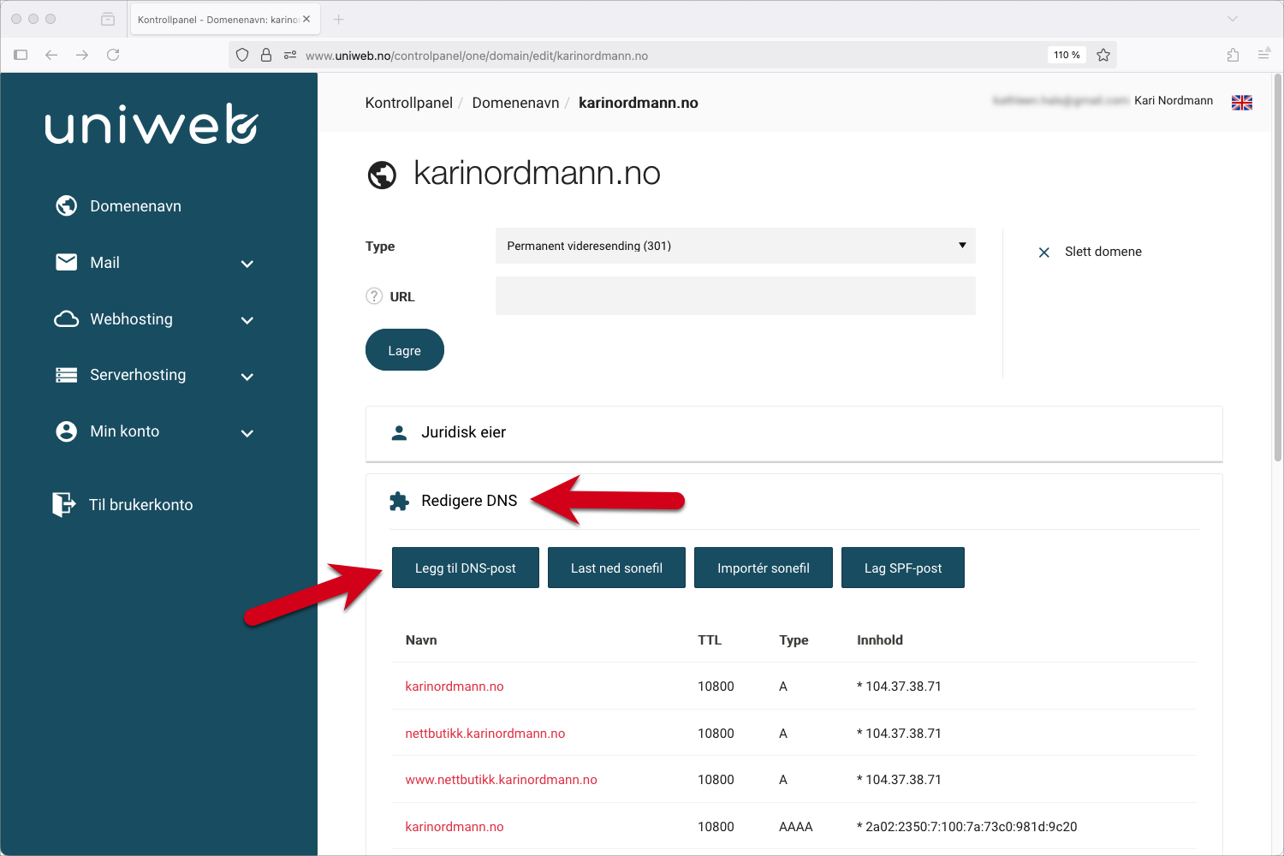Click the Domenenavn globe icon in sidebar
1284x856 pixels.
tap(67, 206)
